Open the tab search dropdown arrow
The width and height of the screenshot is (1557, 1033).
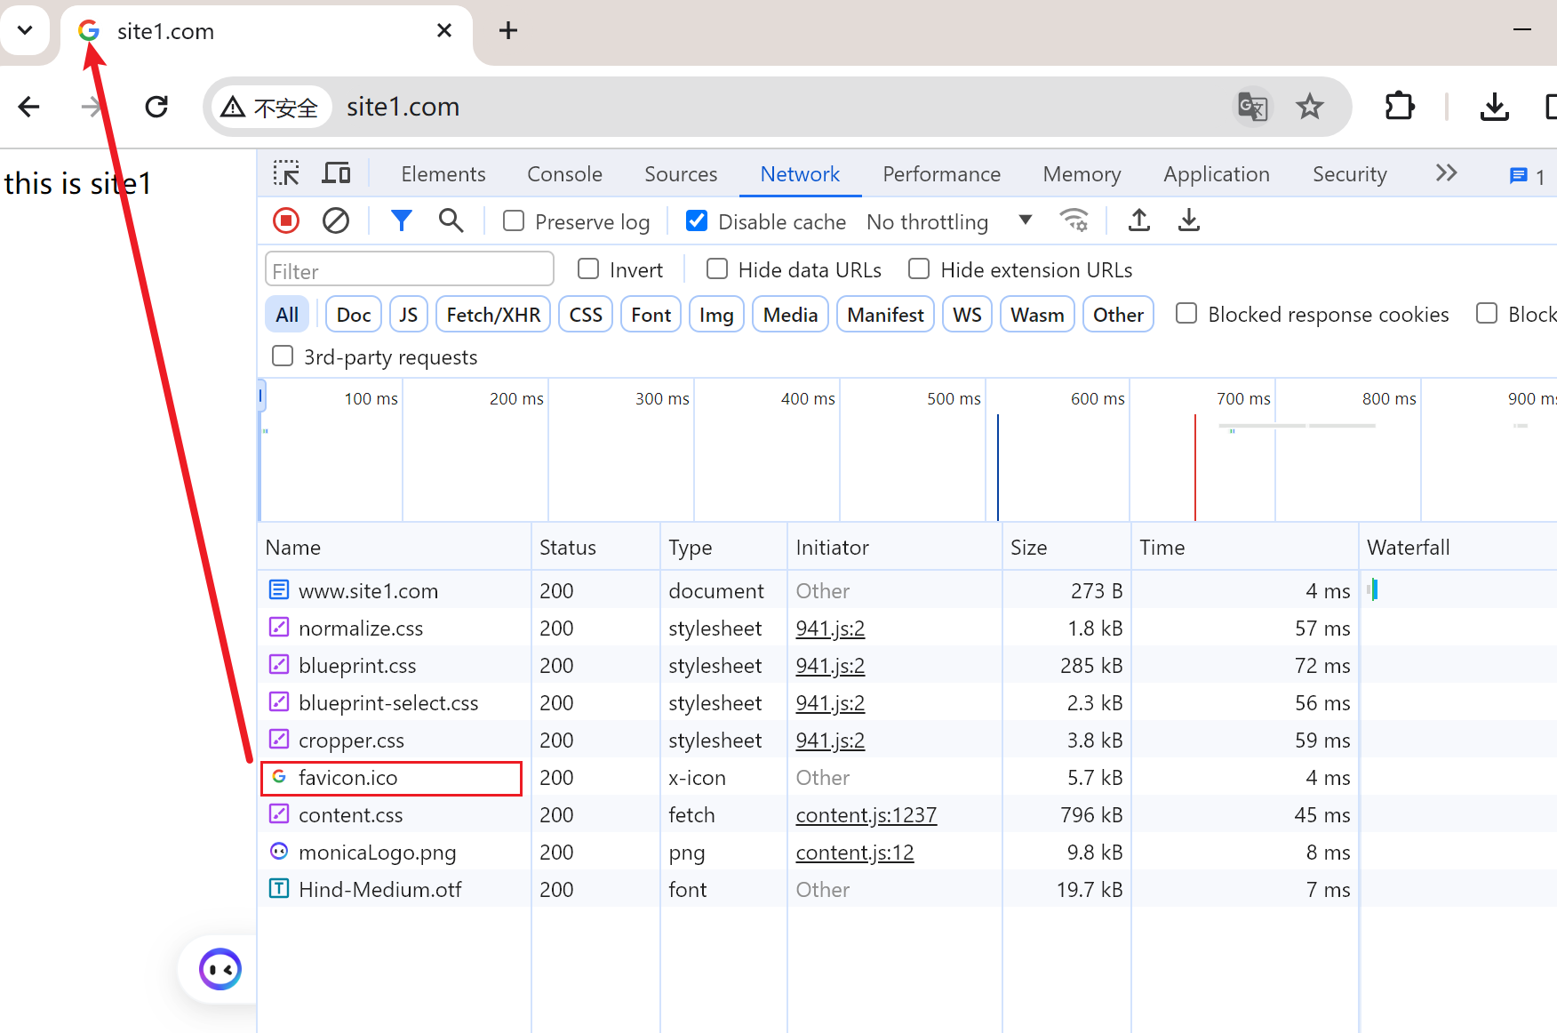[25, 30]
